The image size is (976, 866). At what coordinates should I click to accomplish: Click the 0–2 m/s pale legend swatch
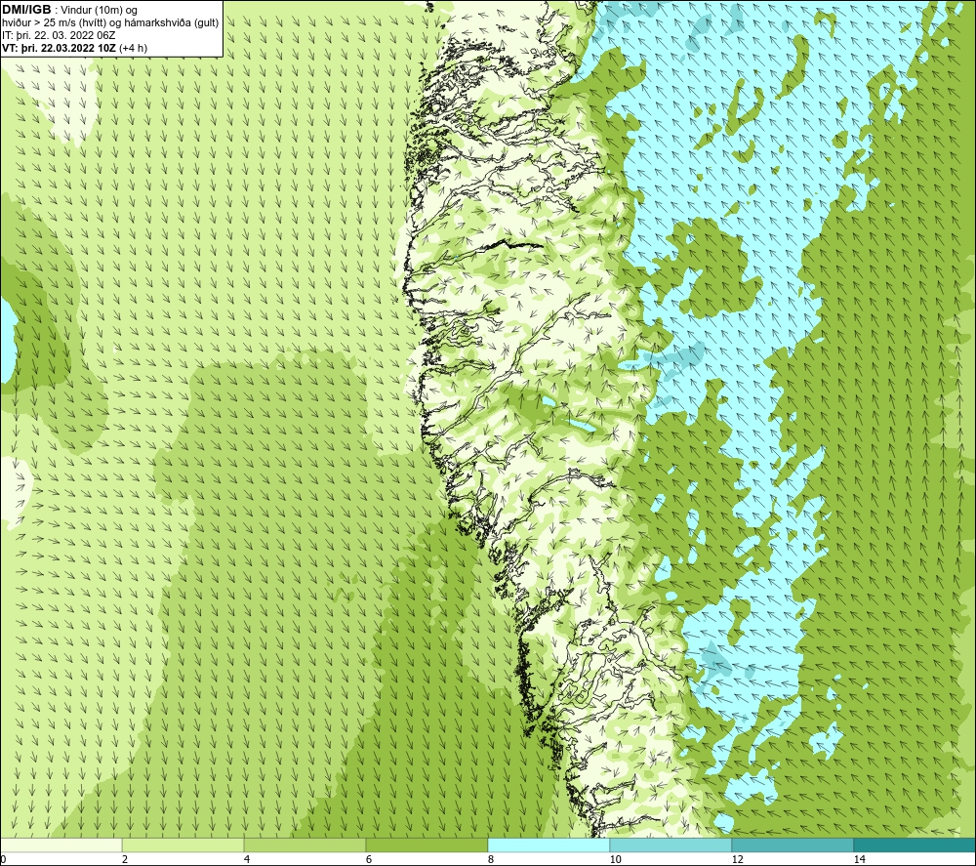click(61, 845)
